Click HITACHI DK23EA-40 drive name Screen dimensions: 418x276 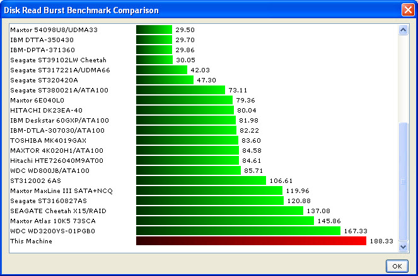point(47,111)
